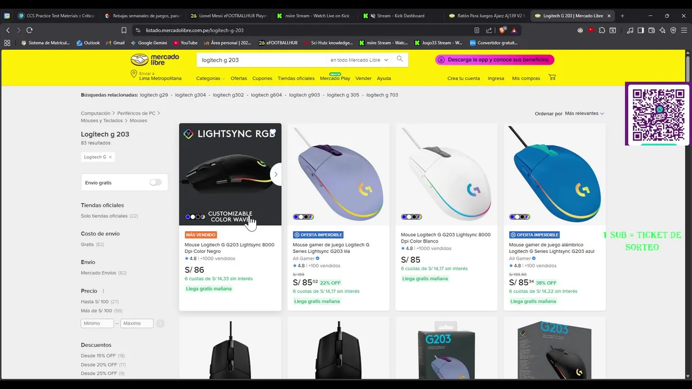692x389 pixels.
Task: Toggle the Envío gratis switch
Action: pos(156,183)
